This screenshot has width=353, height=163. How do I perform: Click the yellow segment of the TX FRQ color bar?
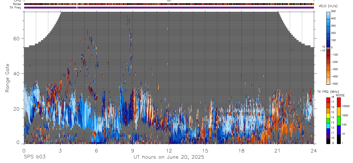(328, 116)
